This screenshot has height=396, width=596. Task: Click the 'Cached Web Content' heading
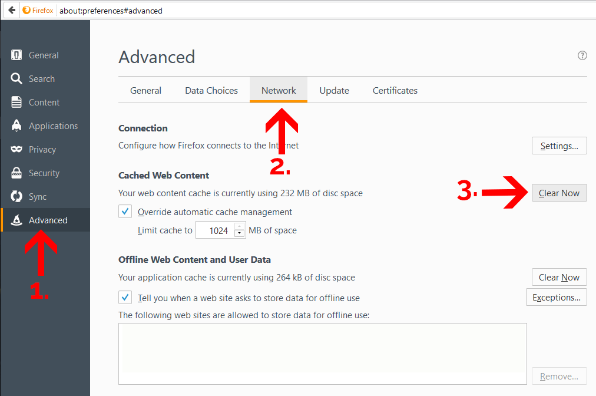[x=164, y=176]
